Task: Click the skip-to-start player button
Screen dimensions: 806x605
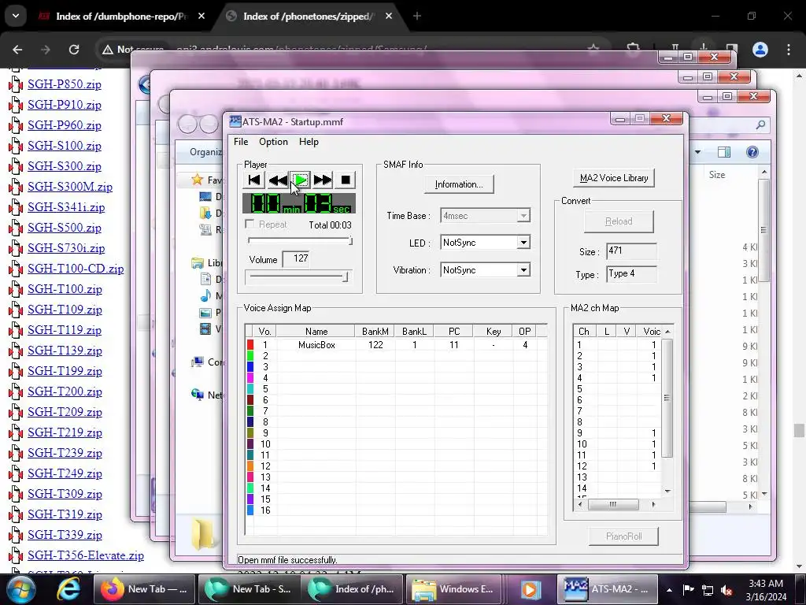Action: (x=254, y=180)
